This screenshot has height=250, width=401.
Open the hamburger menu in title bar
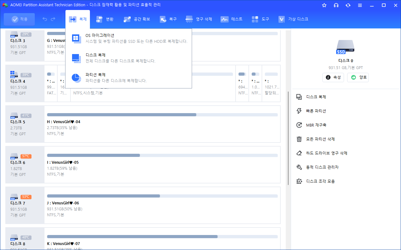(360, 5)
